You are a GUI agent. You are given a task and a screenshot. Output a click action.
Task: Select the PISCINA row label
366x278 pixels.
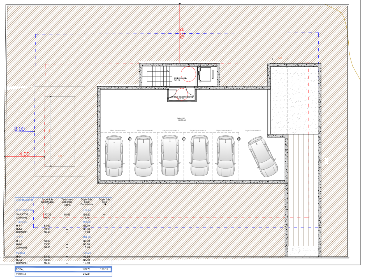[21, 274]
